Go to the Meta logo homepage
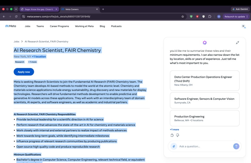This screenshot has height=163, width=251. click(x=11, y=26)
